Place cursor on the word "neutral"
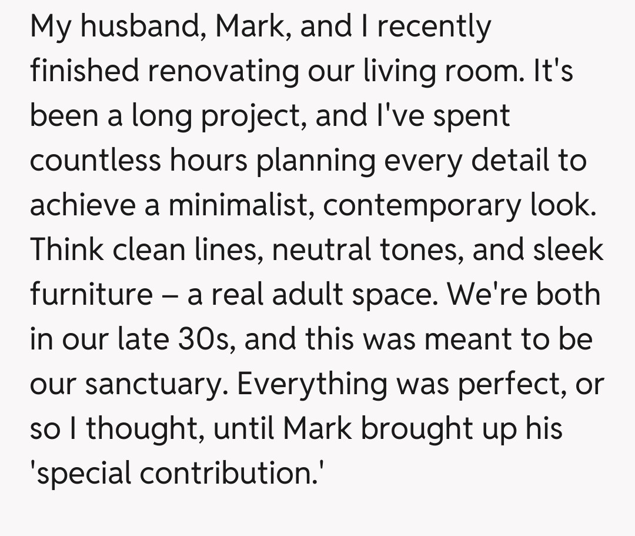 click(322, 249)
